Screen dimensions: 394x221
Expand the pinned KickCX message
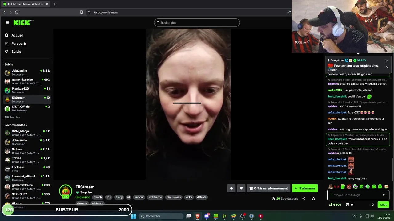(x=387, y=67)
